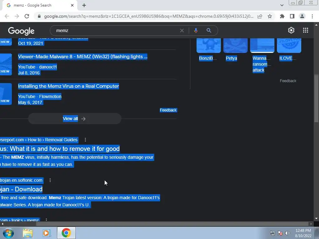Open Google quick settings gear
Screen dimensions: 319x239
pos(291,30)
